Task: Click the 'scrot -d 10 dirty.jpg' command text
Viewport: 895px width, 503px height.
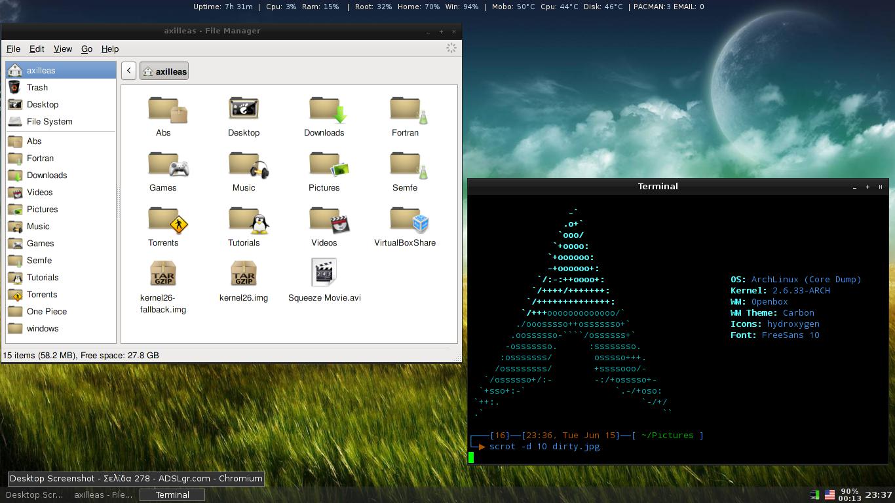Action: 544,446
